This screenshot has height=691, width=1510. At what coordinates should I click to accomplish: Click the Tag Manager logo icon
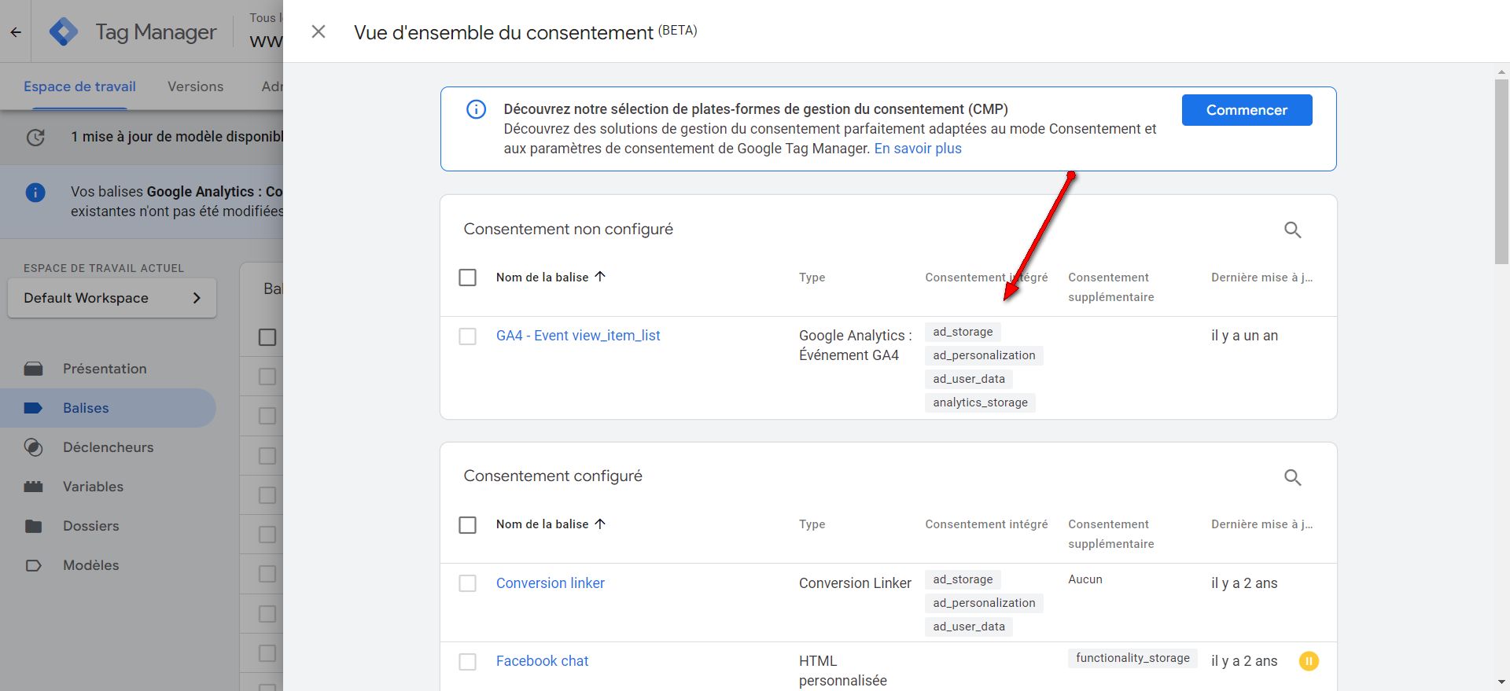(64, 32)
